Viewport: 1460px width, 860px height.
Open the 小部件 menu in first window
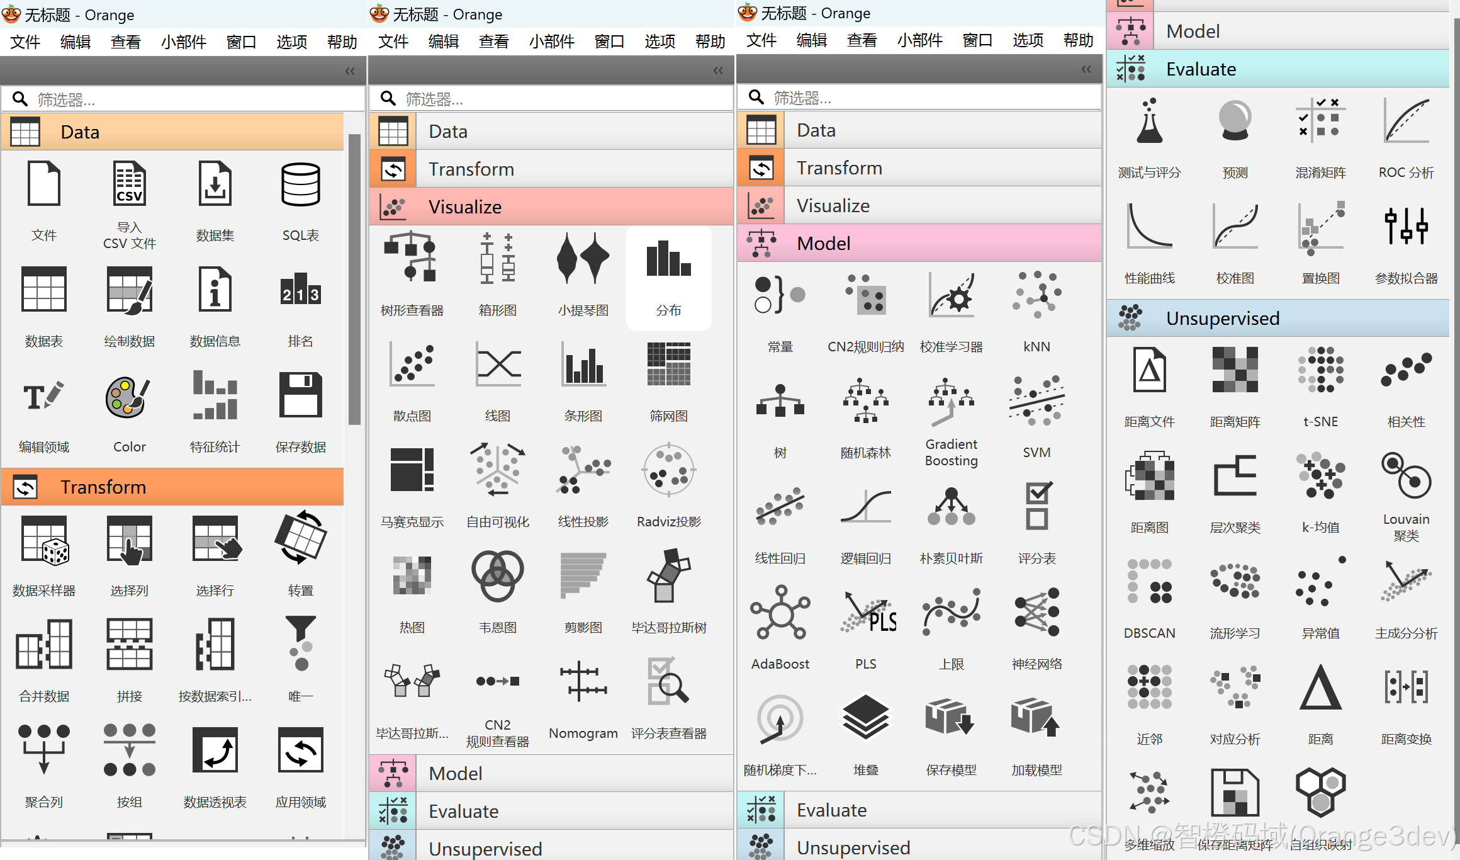[x=183, y=42]
